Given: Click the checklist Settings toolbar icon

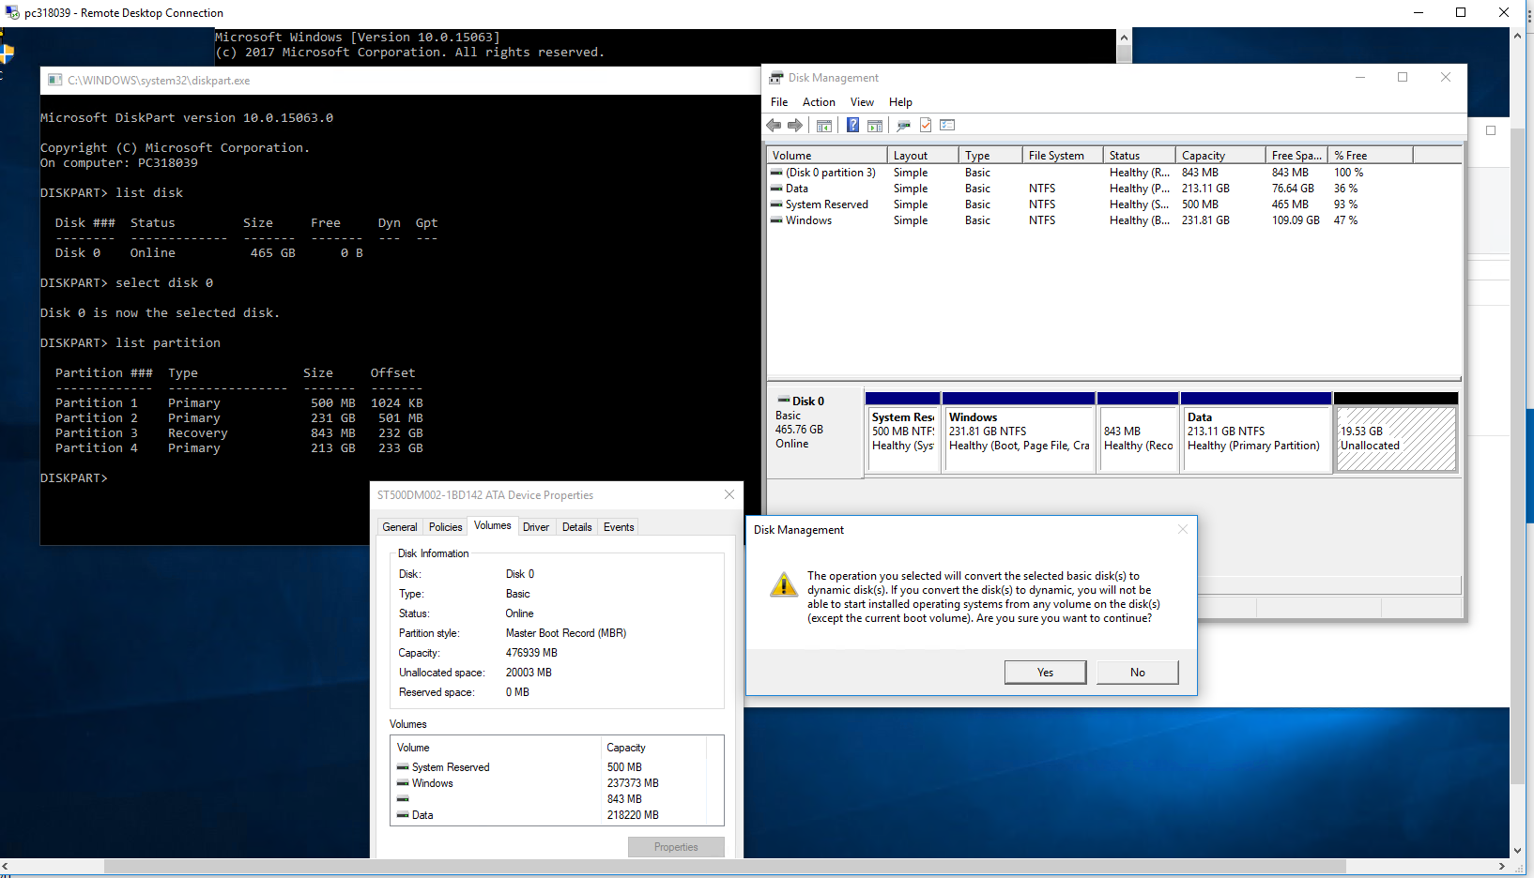Looking at the screenshot, I should pyautogui.click(x=947, y=125).
